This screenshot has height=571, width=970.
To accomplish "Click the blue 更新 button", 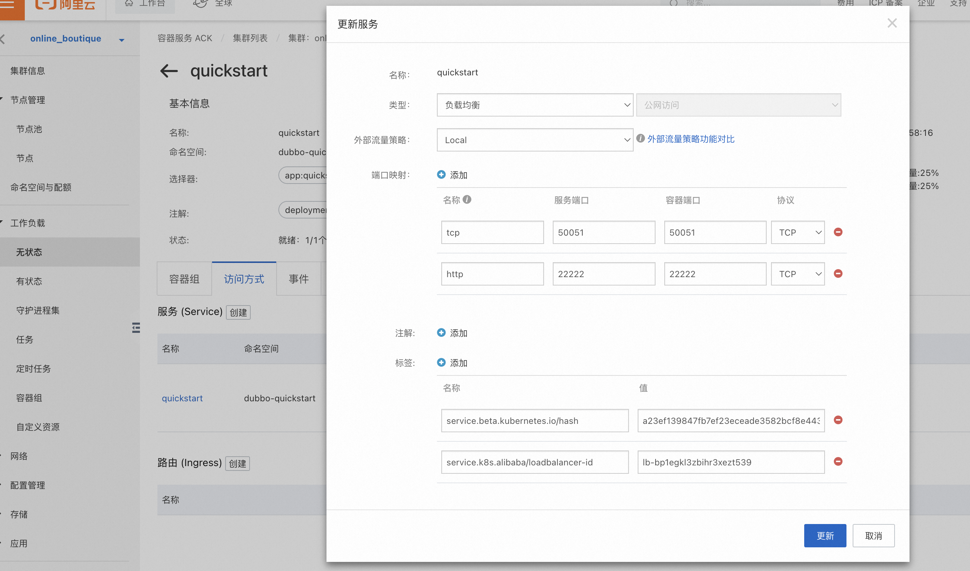I will click(825, 535).
